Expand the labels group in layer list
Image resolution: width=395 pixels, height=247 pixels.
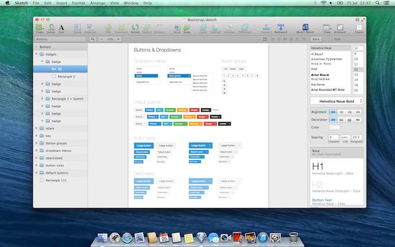pyautogui.click(x=37, y=128)
